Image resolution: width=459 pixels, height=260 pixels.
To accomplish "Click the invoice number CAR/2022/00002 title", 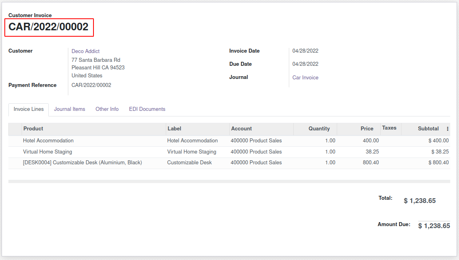I will 48,27.
